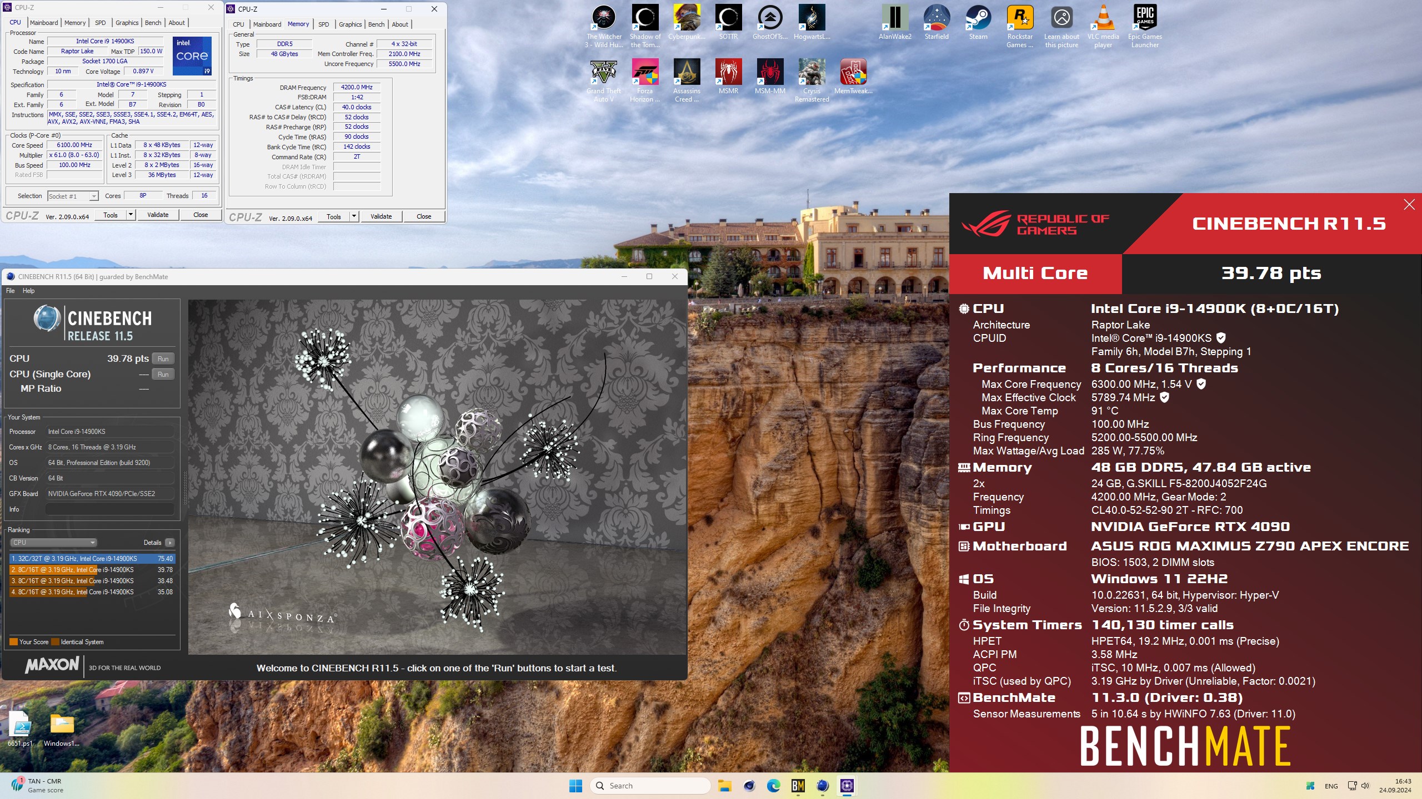The height and width of the screenshot is (799, 1422).
Task: Launch Cyberpunk desktop icon
Action: tap(687, 22)
